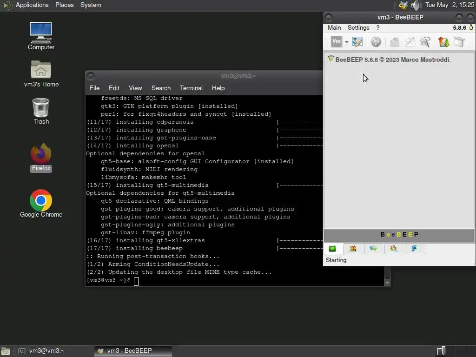Open the Settings menu in BeeBEEP

358,27
